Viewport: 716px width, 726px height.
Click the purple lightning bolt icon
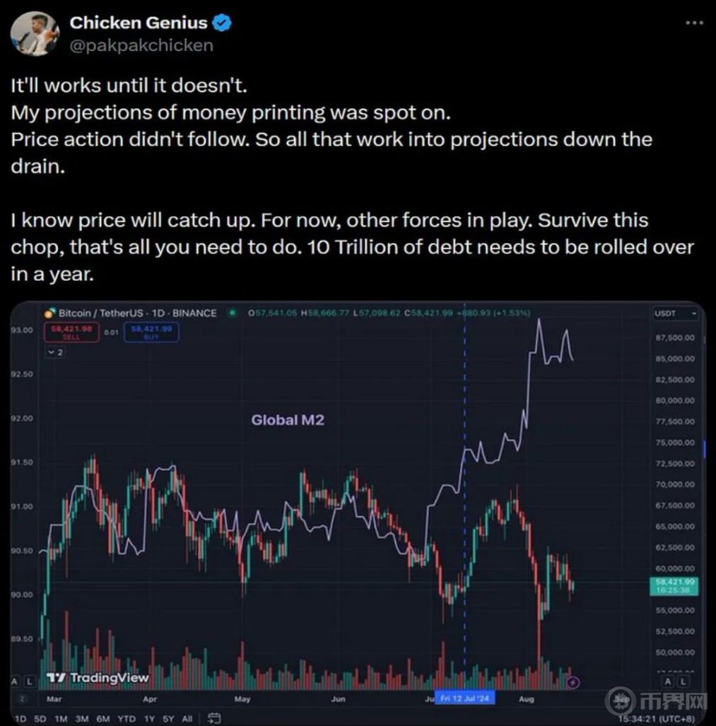tap(574, 682)
